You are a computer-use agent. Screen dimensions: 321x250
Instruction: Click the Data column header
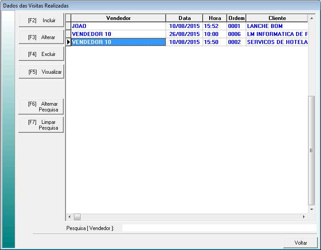coord(184,18)
